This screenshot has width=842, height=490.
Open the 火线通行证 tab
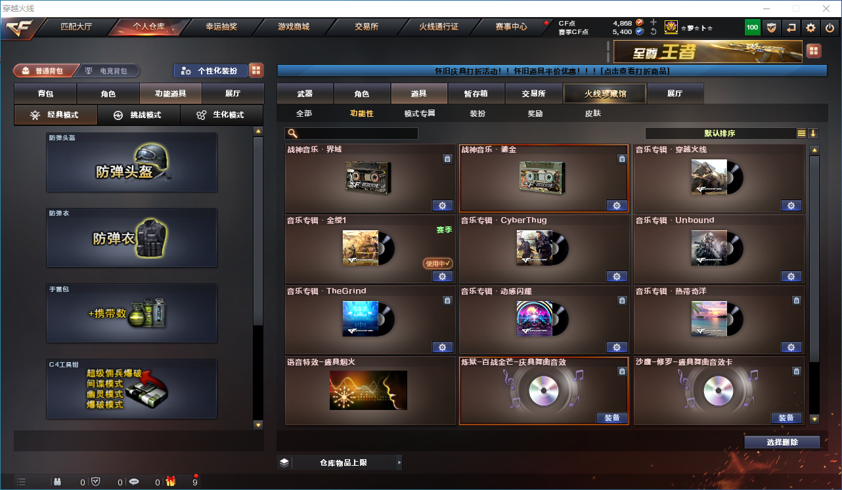coord(439,27)
